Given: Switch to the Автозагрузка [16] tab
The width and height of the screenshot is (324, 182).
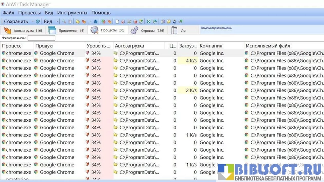Looking at the screenshot, I should [23, 30].
